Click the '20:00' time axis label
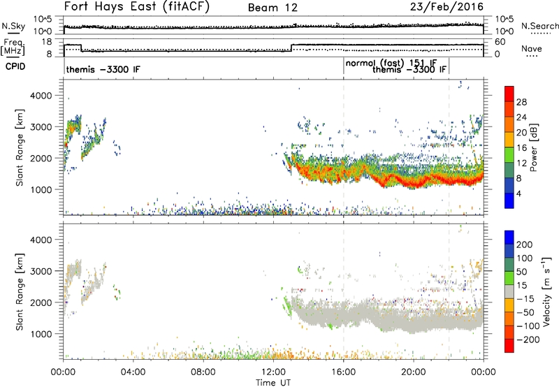The height and width of the screenshot is (387, 559). tap(413, 372)
